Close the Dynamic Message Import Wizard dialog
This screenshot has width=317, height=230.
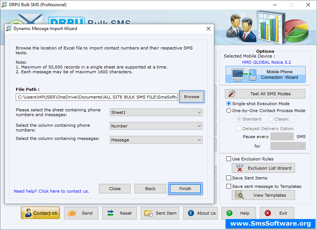click(208, 29)
